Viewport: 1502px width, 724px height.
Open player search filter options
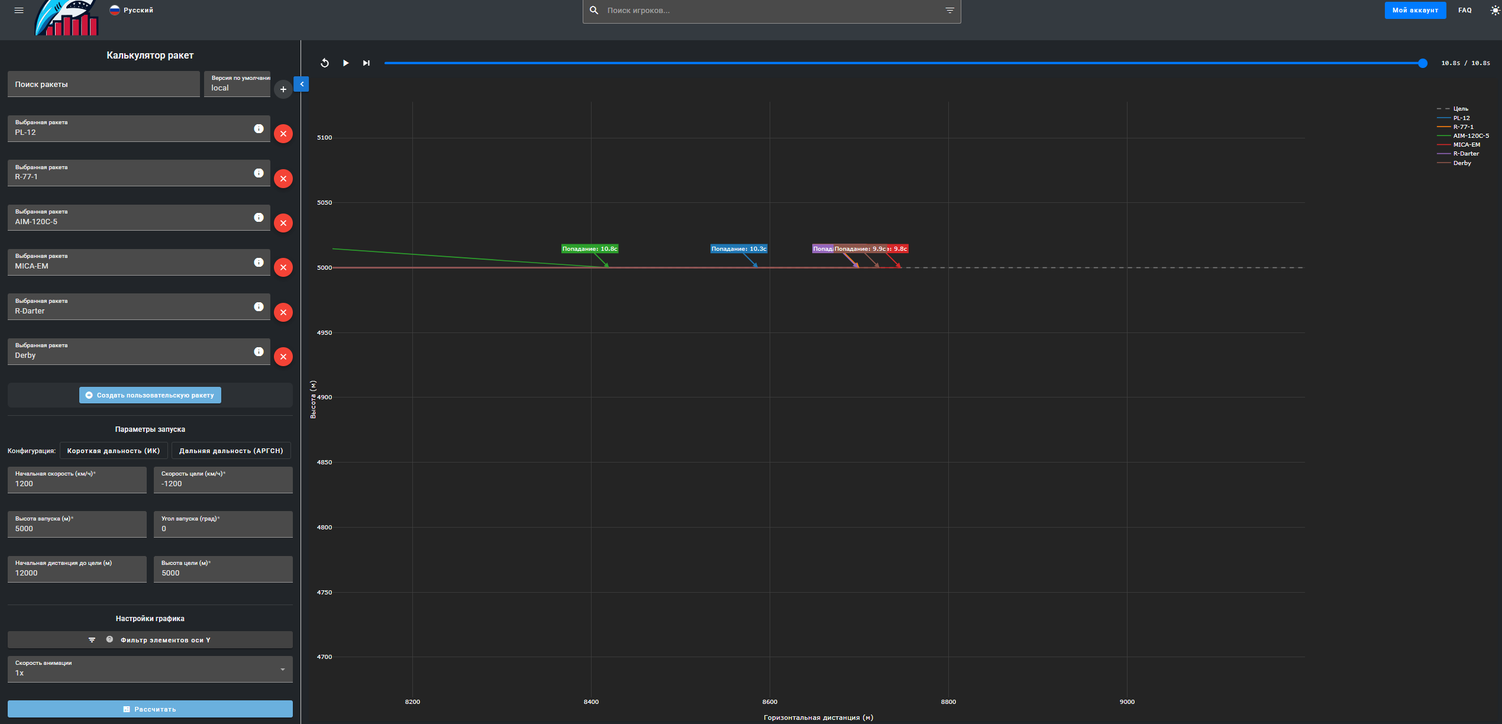coord(949,11)
